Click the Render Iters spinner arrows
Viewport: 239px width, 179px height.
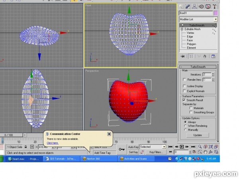pos(213,80)
